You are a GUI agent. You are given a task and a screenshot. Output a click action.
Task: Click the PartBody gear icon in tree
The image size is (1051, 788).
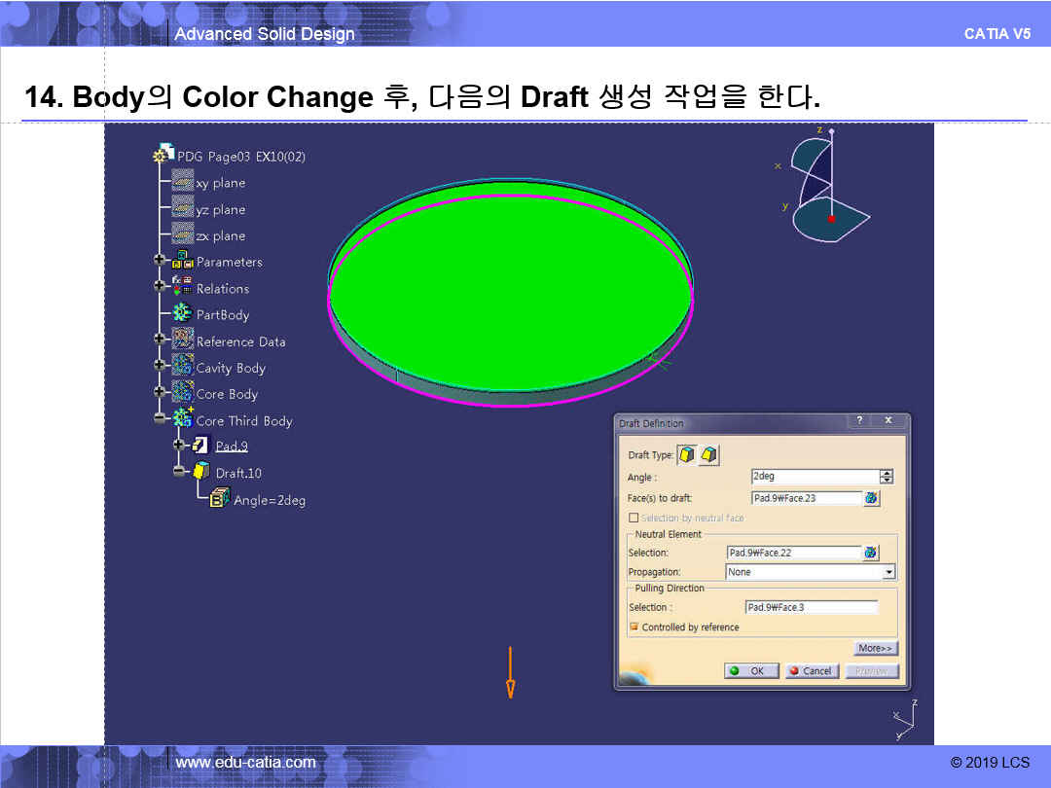click(x=182, y=314)
